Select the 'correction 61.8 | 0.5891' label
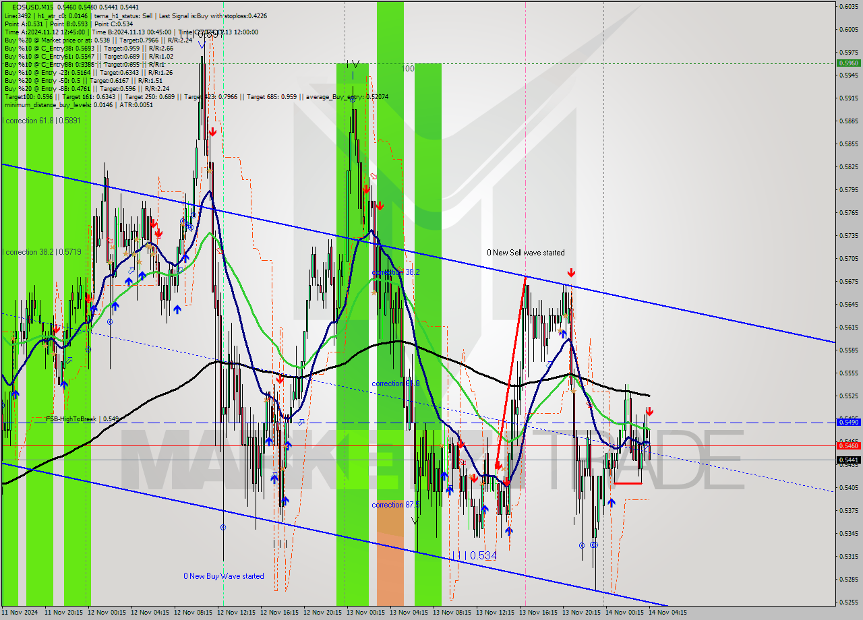 coord(42,120)
